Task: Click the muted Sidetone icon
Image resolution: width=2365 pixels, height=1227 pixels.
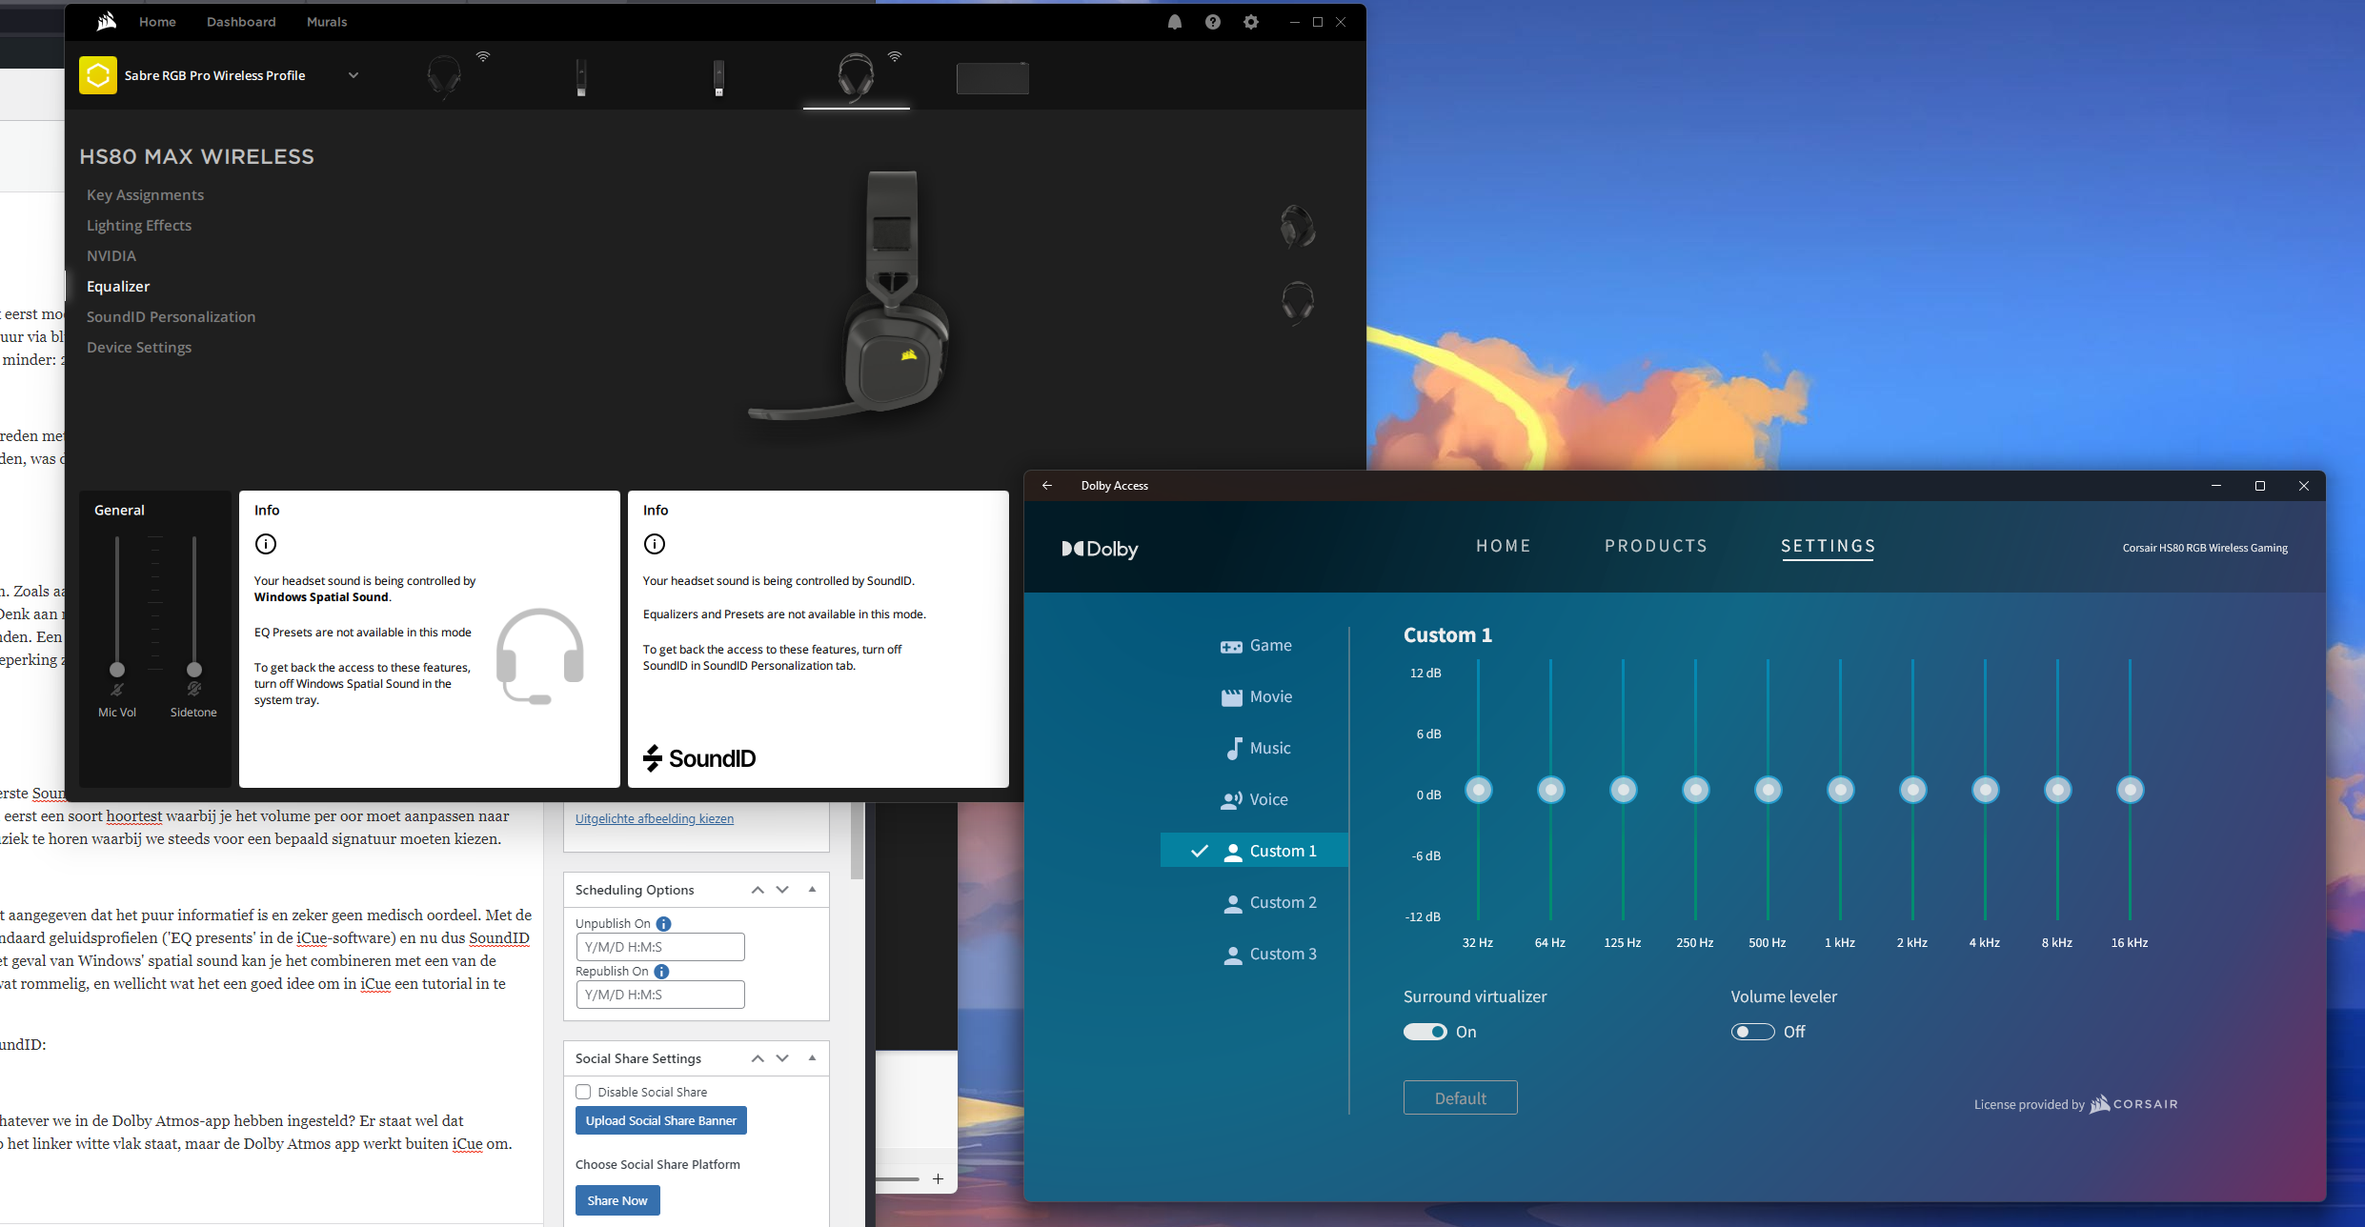Action: click(194, 689)
